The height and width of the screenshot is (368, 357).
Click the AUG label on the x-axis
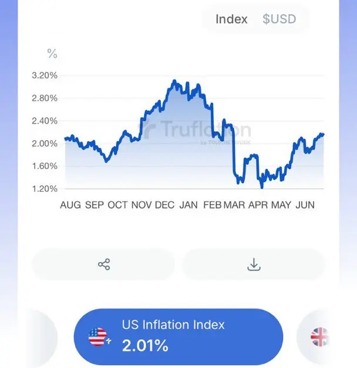[70, 205]
